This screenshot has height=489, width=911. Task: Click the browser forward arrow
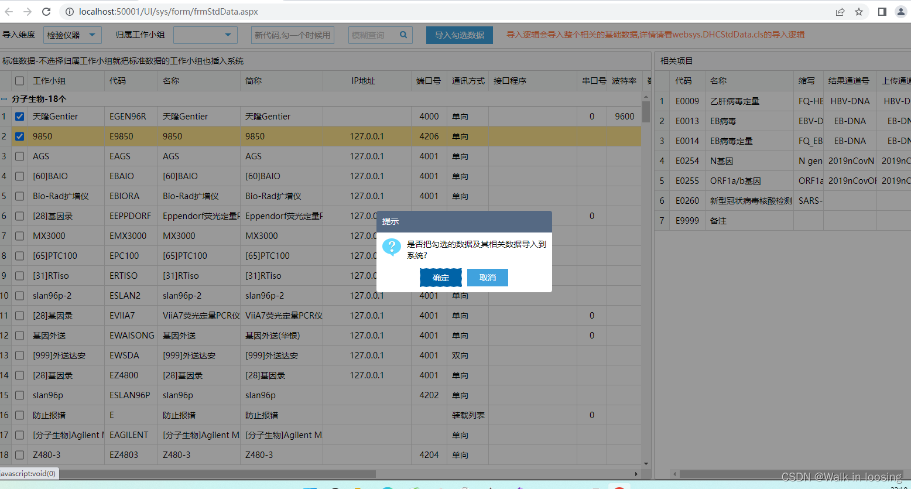[28, 12]
